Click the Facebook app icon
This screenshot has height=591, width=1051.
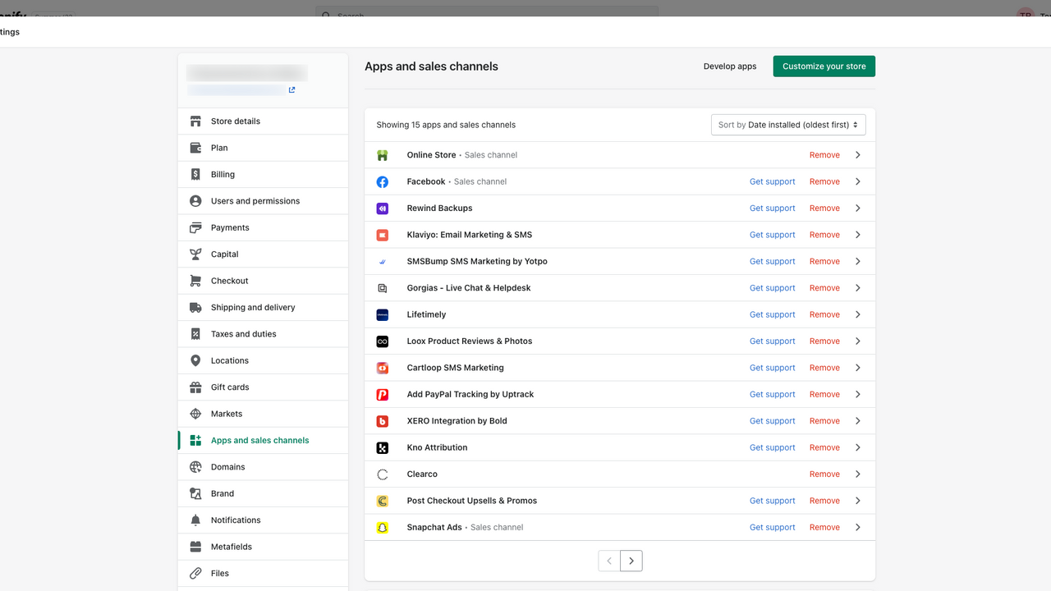383,181
